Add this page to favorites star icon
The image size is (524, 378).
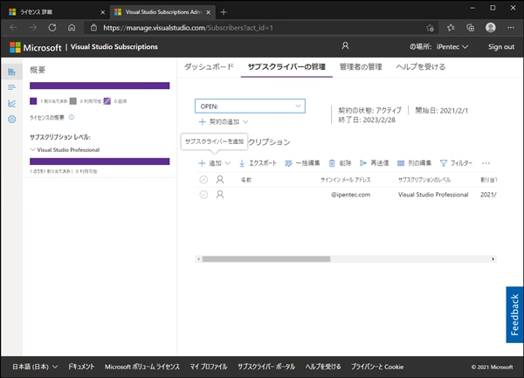coord(430,28)
